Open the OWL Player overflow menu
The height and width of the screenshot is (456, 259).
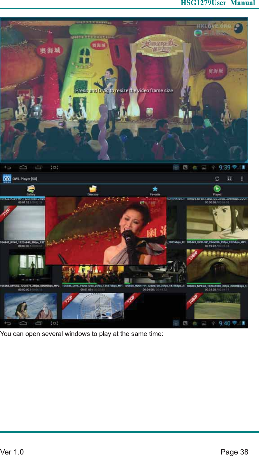point(242,179)
